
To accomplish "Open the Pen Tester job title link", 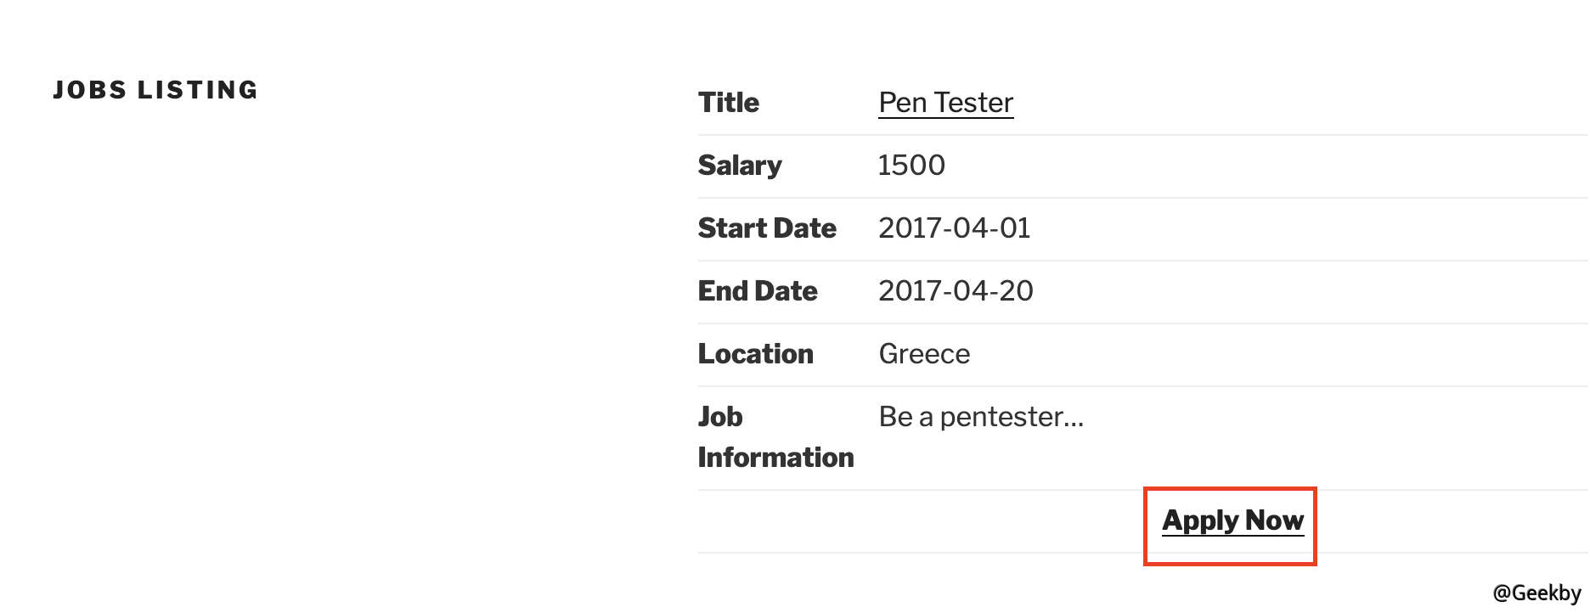I will (945, 103).
